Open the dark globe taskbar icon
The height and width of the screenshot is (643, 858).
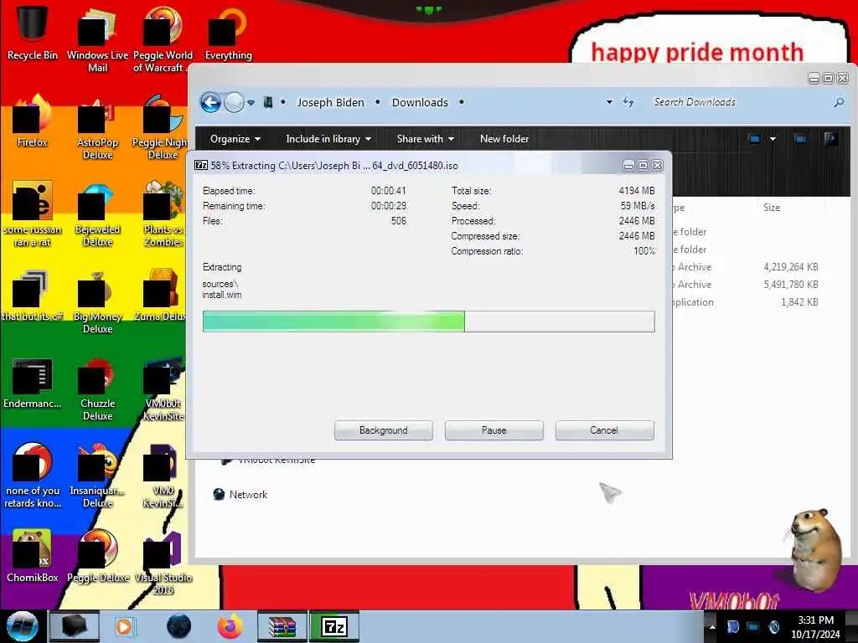click(179, 626)
